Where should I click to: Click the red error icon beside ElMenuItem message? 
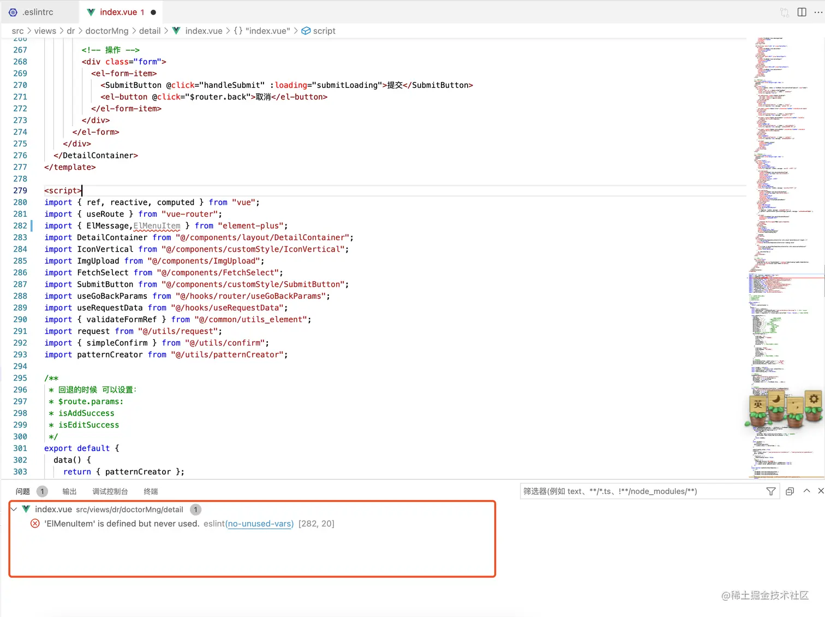(35, 524)
